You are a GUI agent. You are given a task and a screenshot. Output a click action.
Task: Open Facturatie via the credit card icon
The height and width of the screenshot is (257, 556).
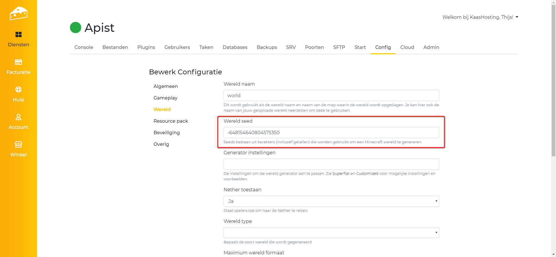(18, 62)
